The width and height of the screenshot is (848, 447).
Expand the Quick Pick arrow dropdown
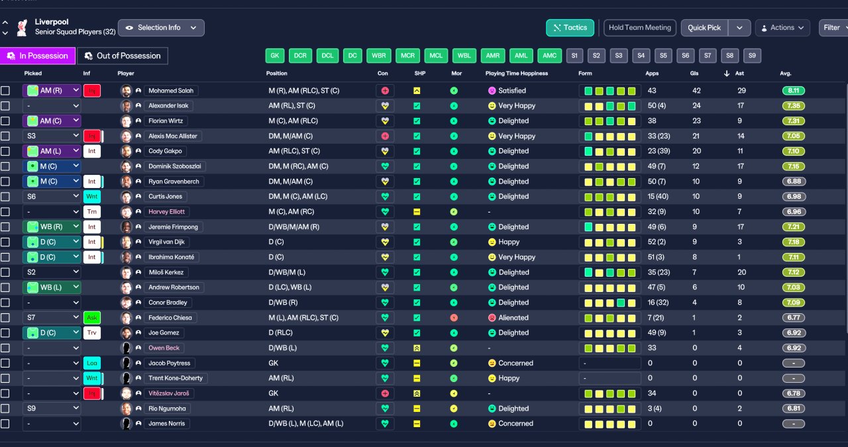739,28
